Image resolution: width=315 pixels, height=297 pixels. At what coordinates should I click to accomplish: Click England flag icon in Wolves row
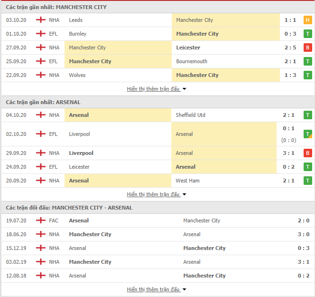(x=40, y=75)
